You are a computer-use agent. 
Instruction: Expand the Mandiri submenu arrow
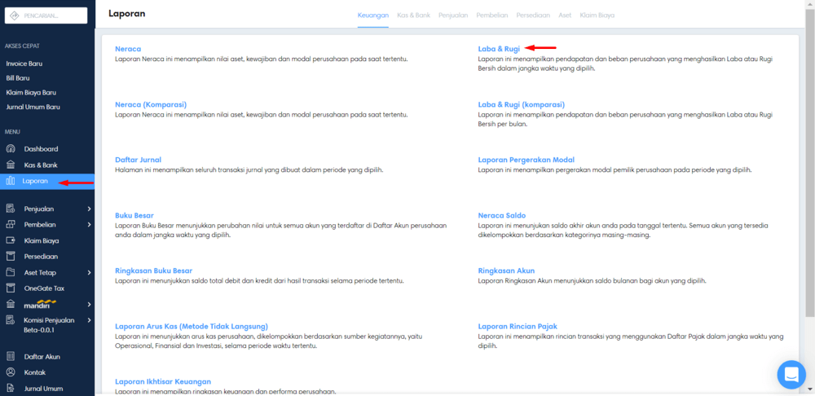point(89,305)
